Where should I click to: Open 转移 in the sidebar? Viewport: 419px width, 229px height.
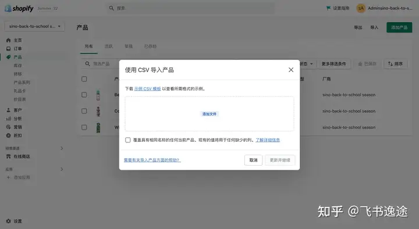point(17,74)
